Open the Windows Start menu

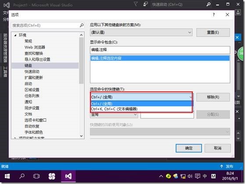coord(7,177)
